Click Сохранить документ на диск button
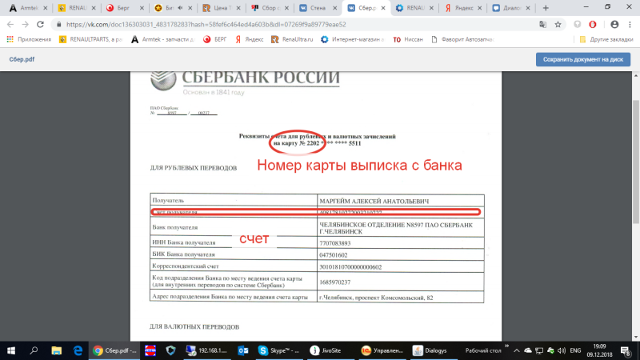640x360 pixels. tap(583, 59)
